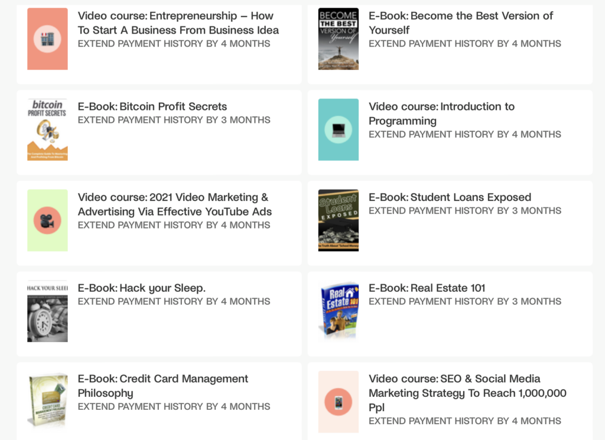This screenshot has width=605, height=440.
Task: Click the Real Estate 101 book image
Action: tap(339, 311)
